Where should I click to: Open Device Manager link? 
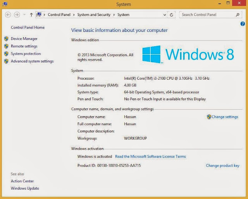(x=24, y=39)
